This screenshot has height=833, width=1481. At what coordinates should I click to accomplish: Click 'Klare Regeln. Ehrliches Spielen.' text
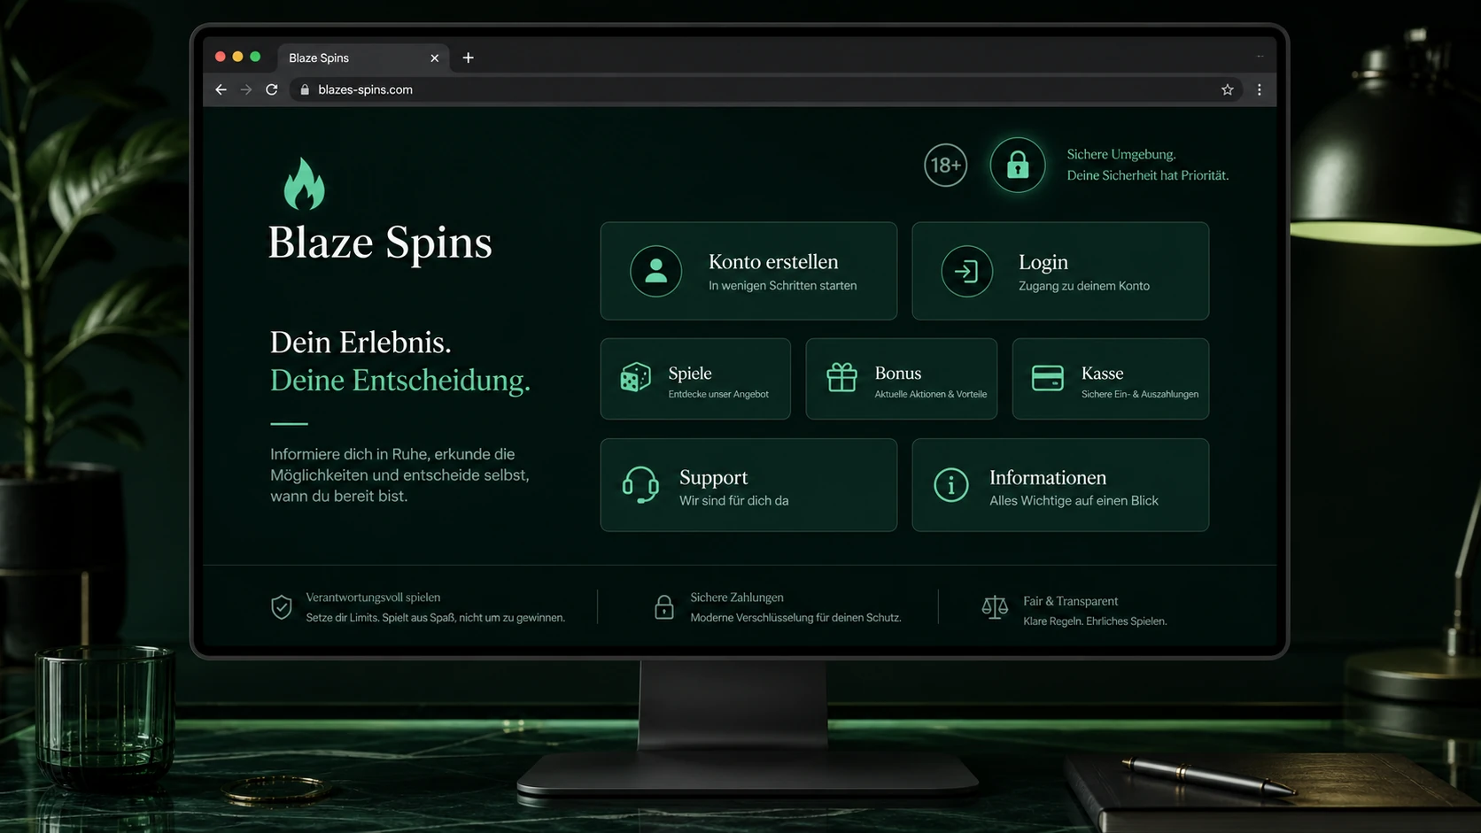[1095, 621]
